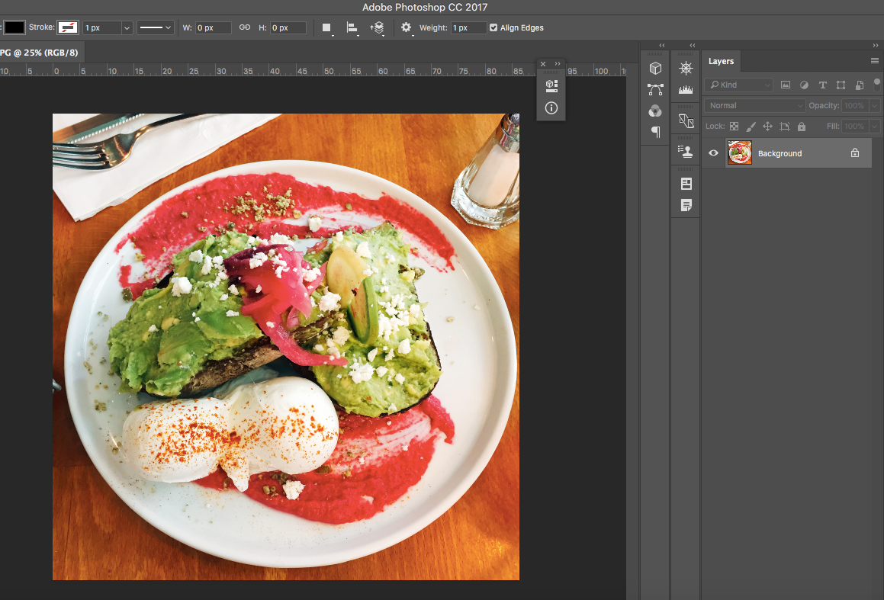The width and height of the screenshot is (884, 600).
Task: Click the Stroke color swatch
Action: click(67, 27)
